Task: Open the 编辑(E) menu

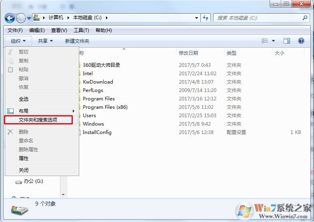Action: [x=37, y=30]
